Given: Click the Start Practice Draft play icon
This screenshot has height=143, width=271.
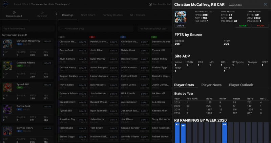Looking at the screenshot, I should coord(150,4).
